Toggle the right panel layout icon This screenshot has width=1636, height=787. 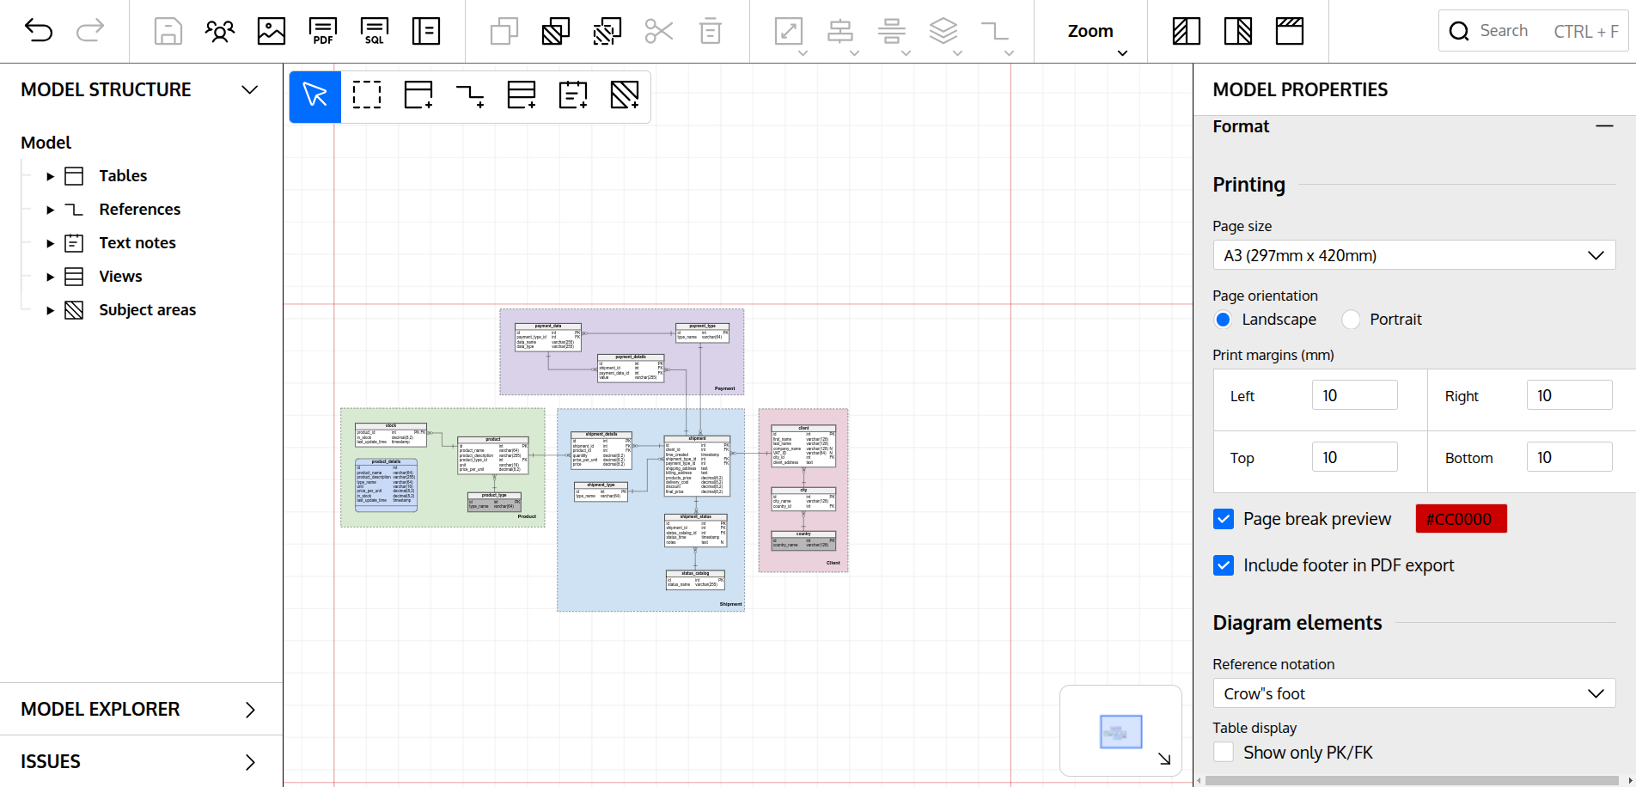[1238, 31]
